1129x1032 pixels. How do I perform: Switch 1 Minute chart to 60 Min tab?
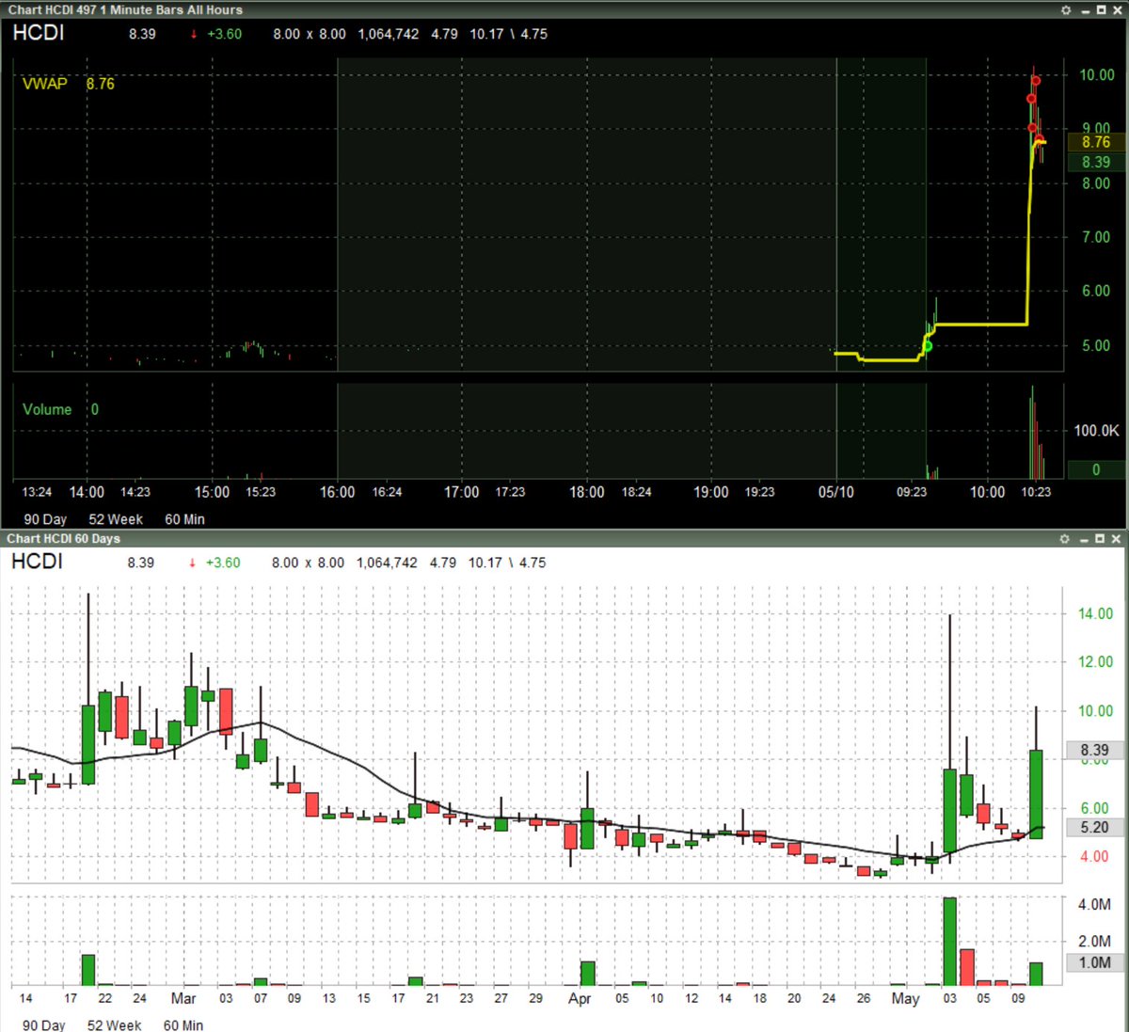pyautogui.click(x=184, y=519)
